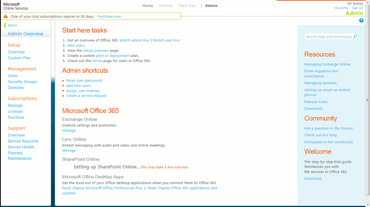The image size is (370, 207).
Task: Open the Home tab in top navigation
Action: point(148,6)
